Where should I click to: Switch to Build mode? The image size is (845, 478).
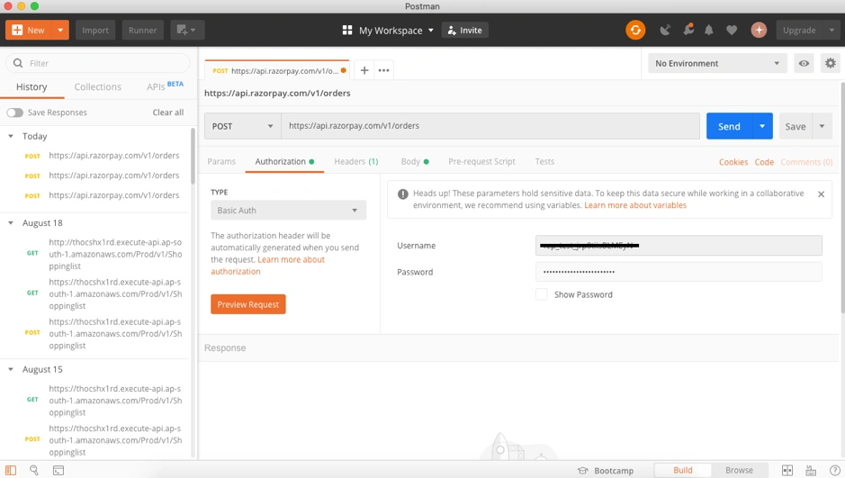click(x=683, y=470)
